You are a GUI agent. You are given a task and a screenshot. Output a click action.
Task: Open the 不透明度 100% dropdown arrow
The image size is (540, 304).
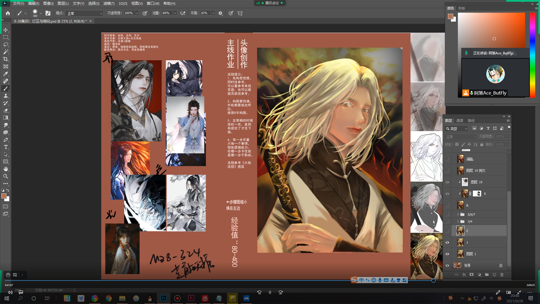click(137, 13)
